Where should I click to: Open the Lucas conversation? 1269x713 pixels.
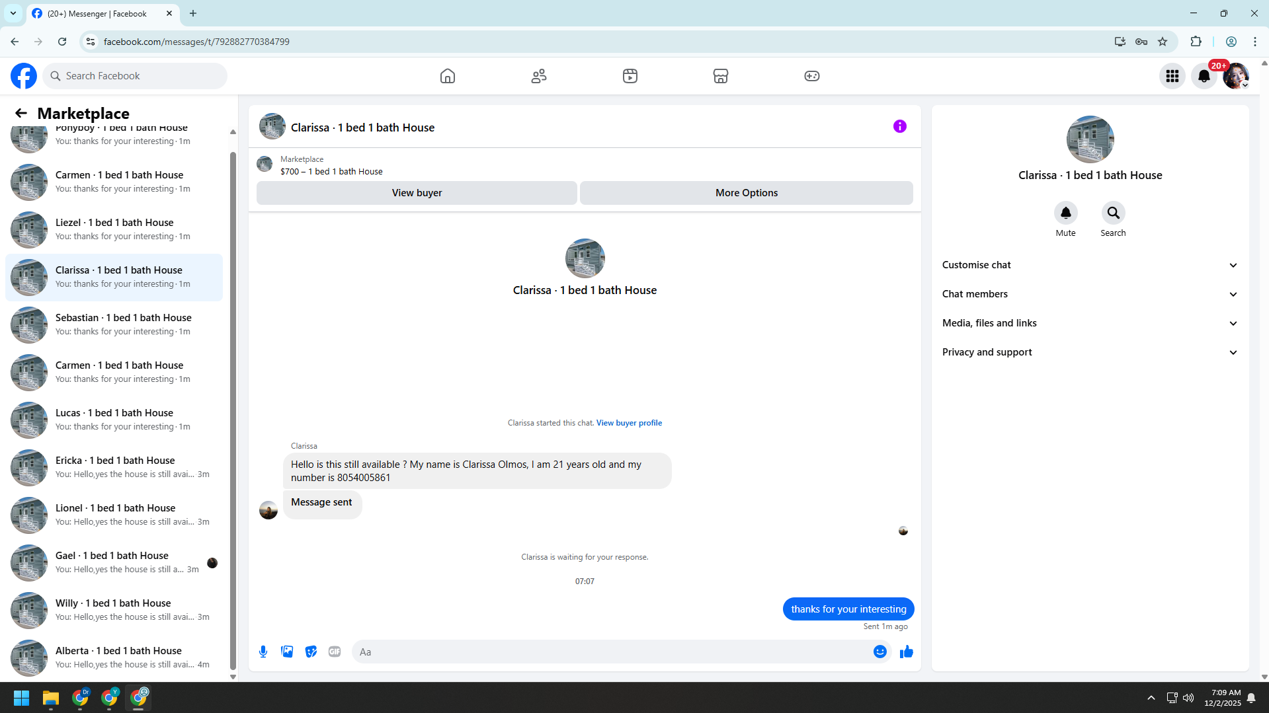[x=114, y=420]
